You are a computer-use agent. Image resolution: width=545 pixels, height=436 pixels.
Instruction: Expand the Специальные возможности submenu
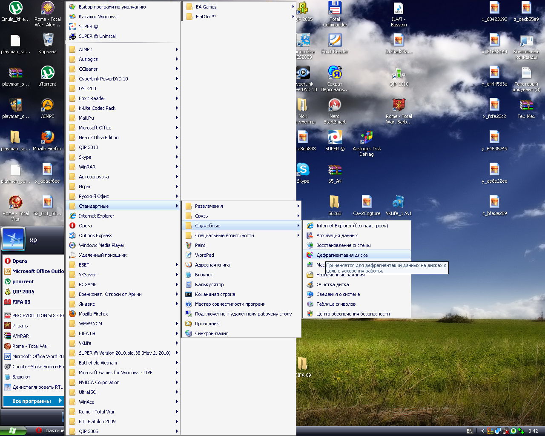coord(241,235)
